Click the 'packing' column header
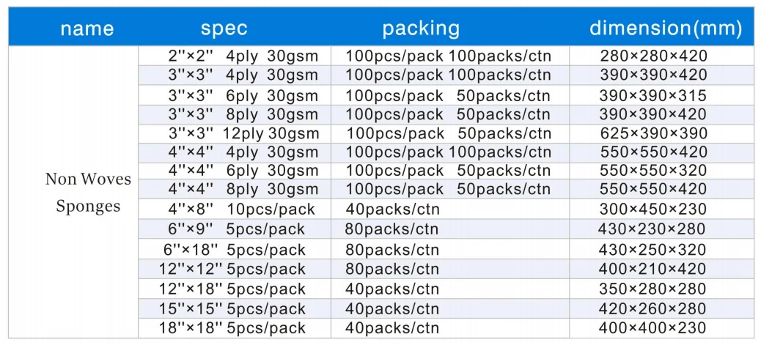Image resolution: width=761 pixels, height=345 pixels. pyautogui.click(x=421, y=29)
